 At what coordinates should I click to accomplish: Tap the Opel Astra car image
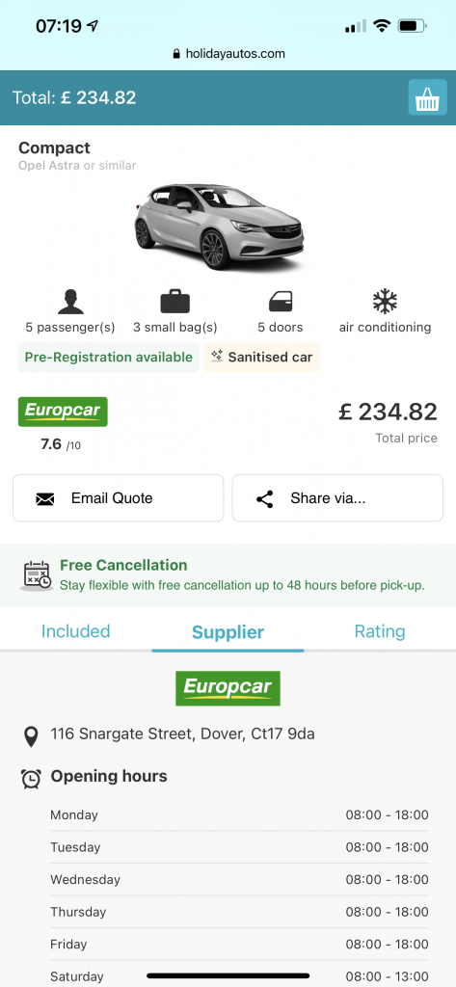coord(219,227)
